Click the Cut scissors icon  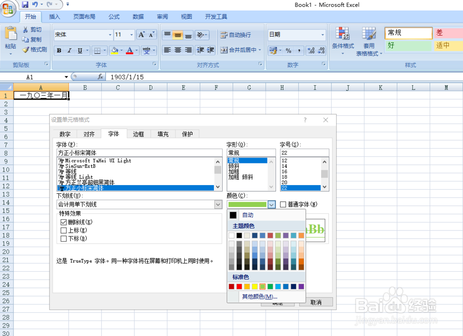[25, 30]
